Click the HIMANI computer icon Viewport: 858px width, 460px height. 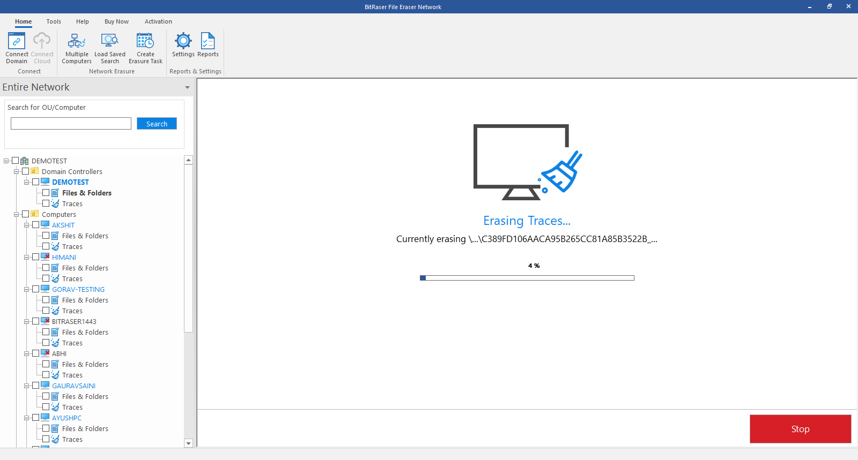click(x=45, y=257)
